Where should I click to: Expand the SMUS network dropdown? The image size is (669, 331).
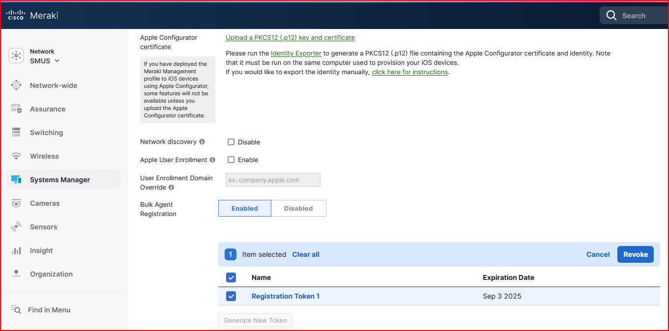click(45, 61)
